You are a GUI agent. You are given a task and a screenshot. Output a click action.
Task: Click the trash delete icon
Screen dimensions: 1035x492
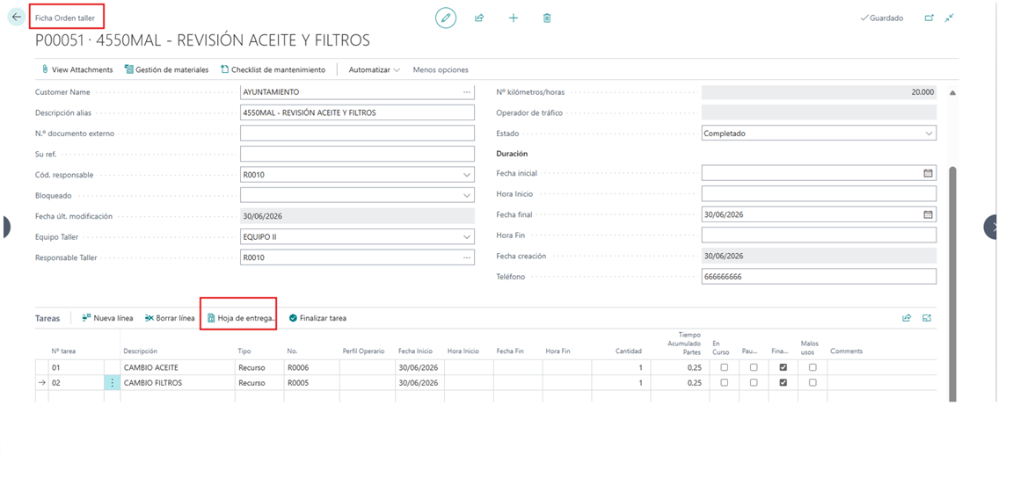pos(547,18)
